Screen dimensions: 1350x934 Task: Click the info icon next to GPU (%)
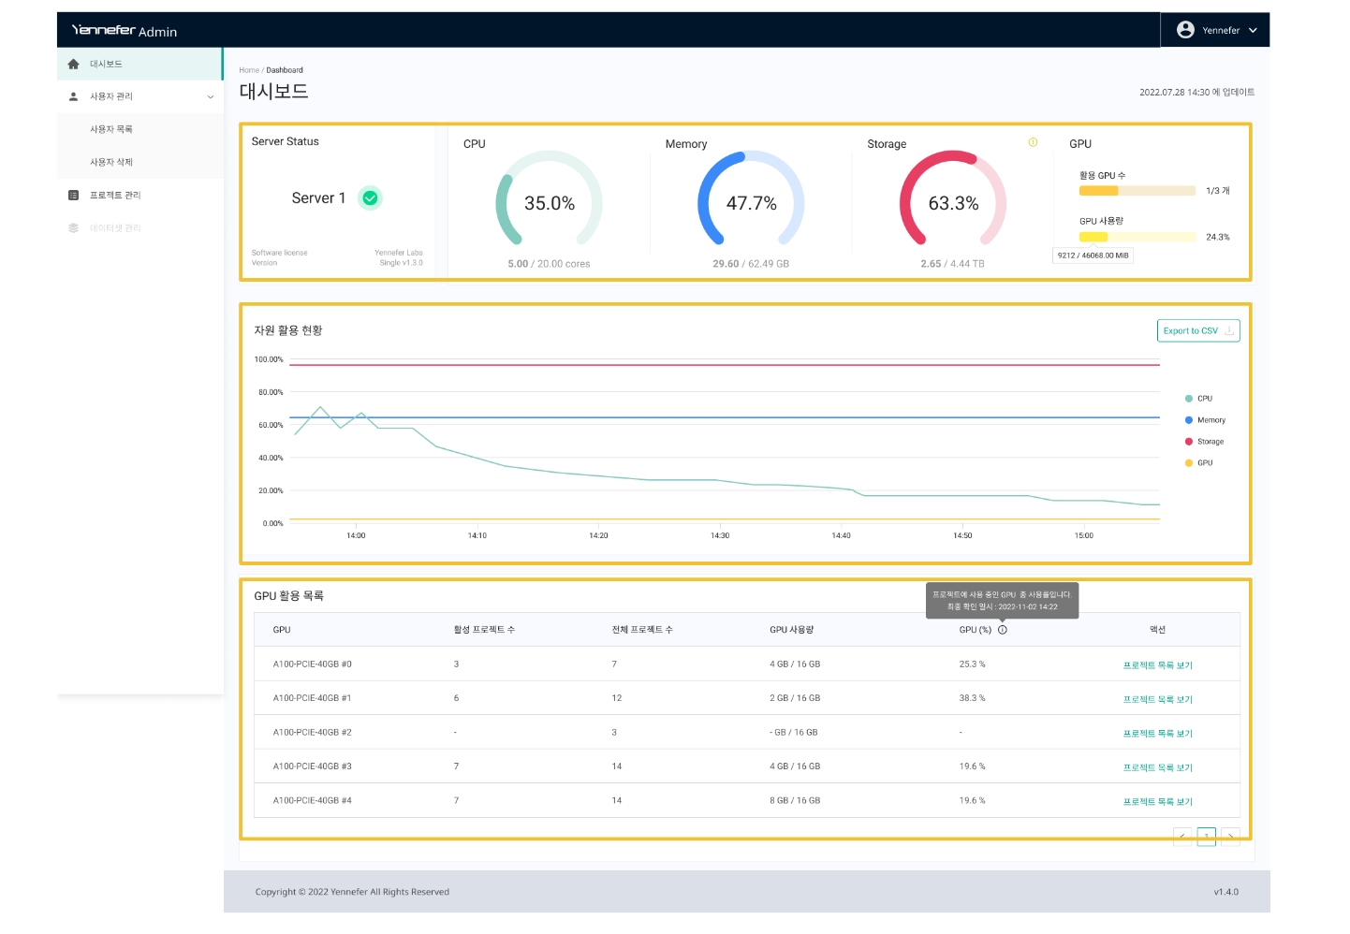coord(1003,630)
